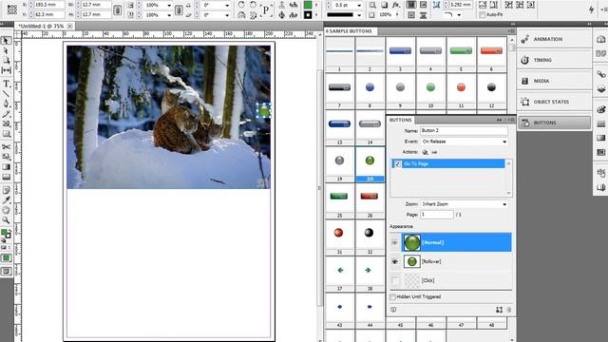Open stroke weight dropdown 0.5 pt

click(359, 5)
